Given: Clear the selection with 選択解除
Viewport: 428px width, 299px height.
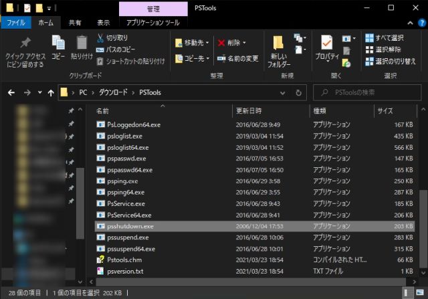Looking at the screenshot, I should 383,49.
